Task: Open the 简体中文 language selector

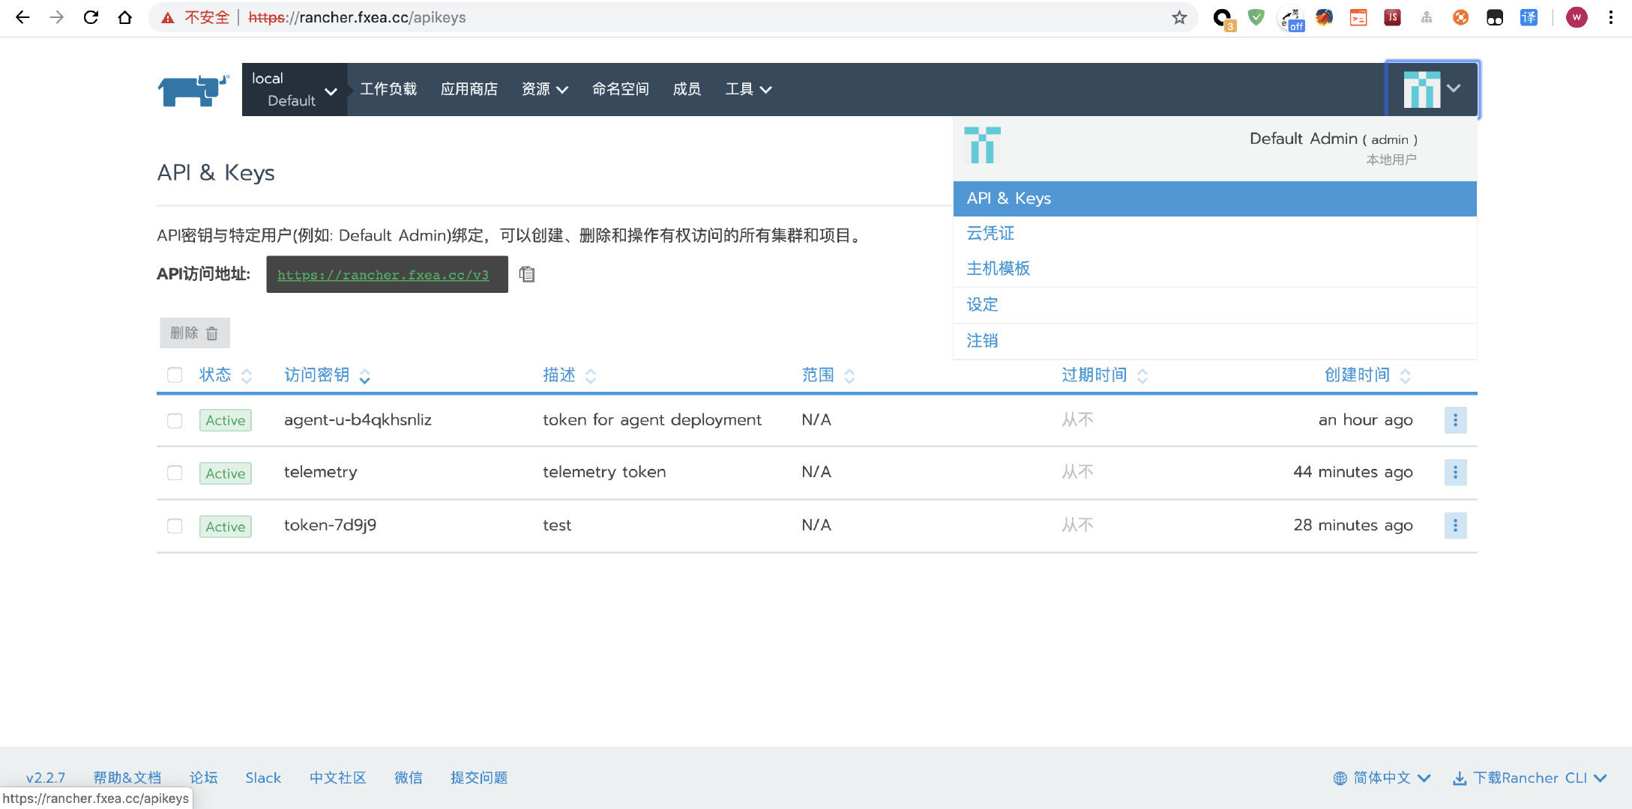Action: coord(1382,778)
